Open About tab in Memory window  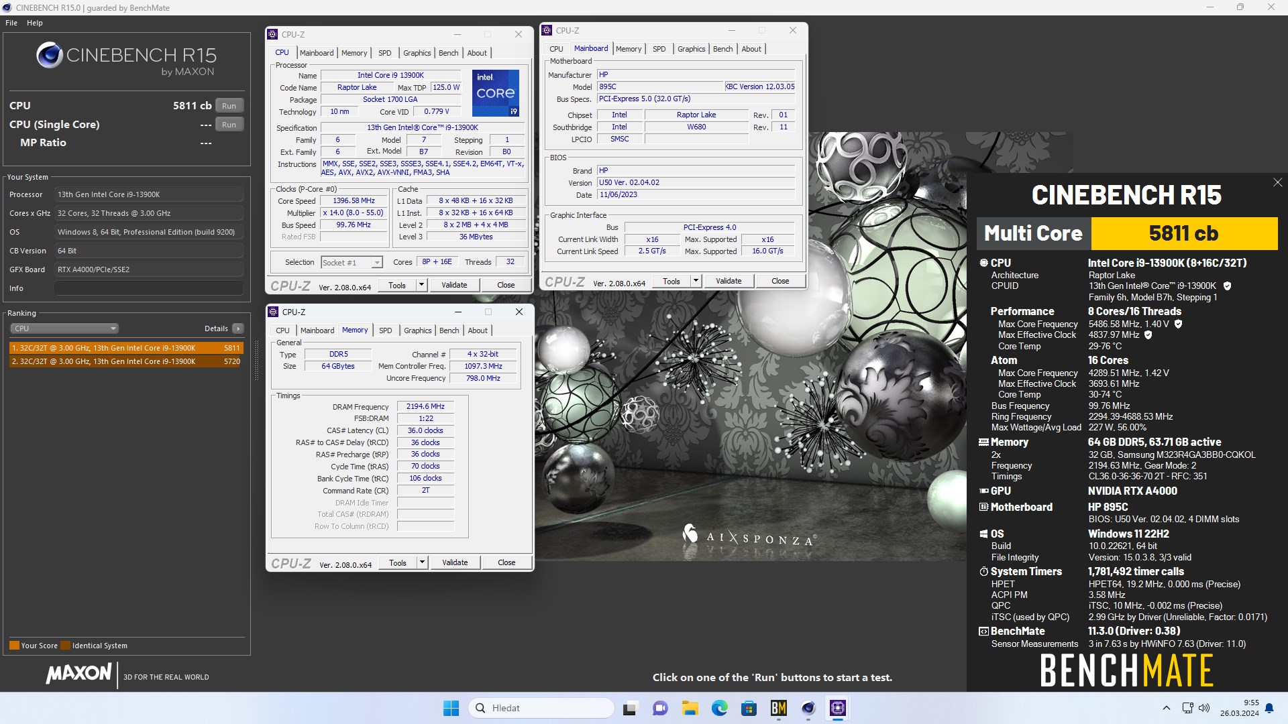pyautogui.click(x=478, y=330)
